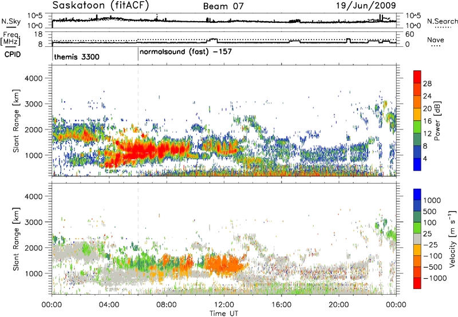Click the '16' tick on the Power colorbar

click(x=427, y=121)
